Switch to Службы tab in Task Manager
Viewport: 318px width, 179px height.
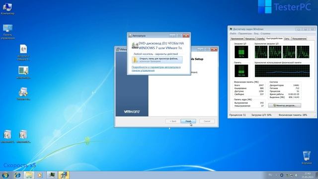pos(260,39)
